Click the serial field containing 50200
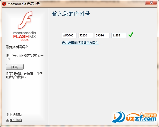 click(x=86, y=35)
